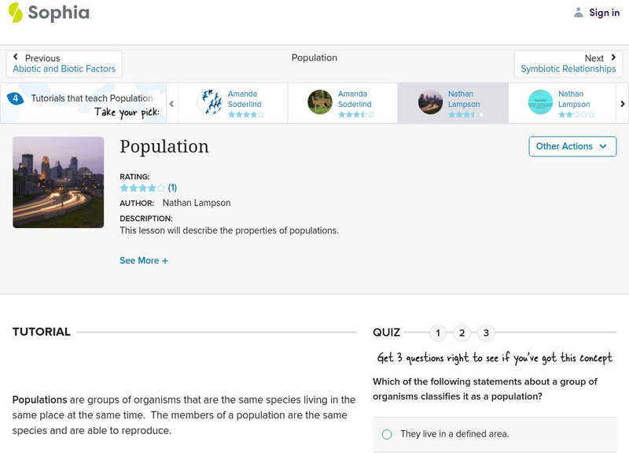Open Symbiotic Relationships lesson

pyautogui.click(x=568, y=69)
